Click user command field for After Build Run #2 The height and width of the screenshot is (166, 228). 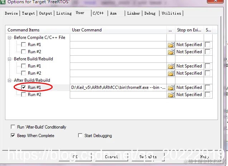(x=118, y=95)
